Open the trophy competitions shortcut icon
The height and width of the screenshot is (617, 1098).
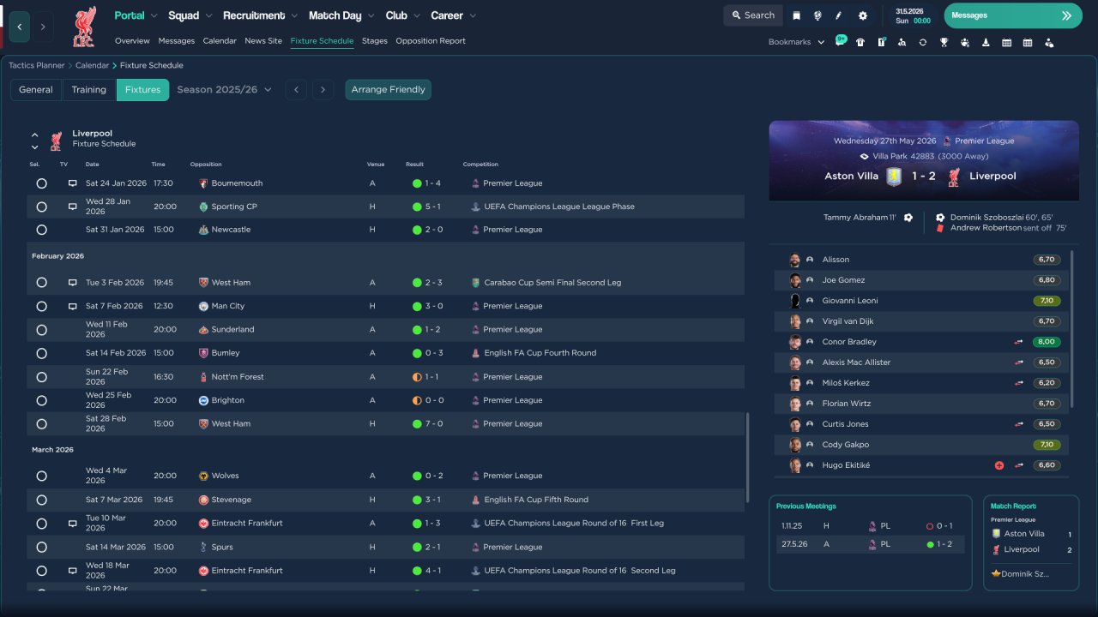tap(944, 42)
